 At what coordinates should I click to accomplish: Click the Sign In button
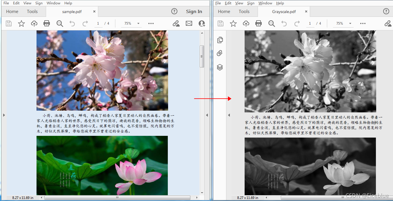click(x=194, y=12)
